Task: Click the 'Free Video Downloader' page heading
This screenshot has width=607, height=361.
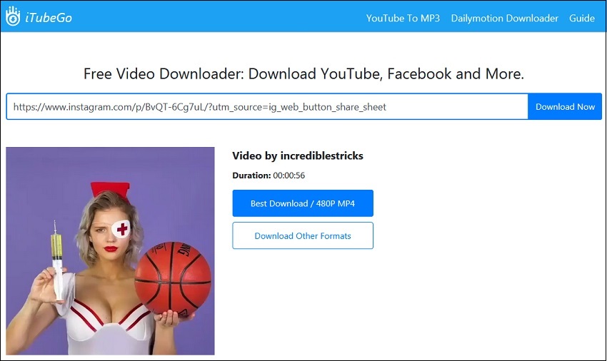Action: (x=304, y=73)
